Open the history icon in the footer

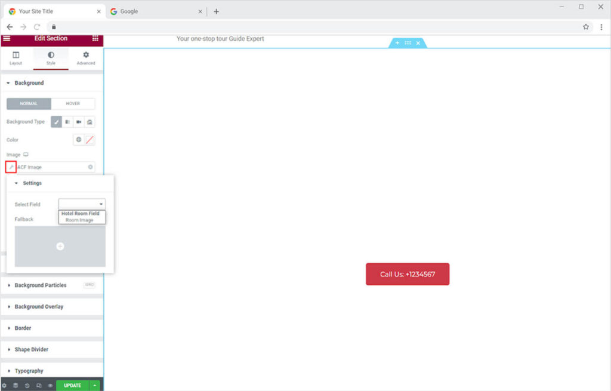pos(27,386)
